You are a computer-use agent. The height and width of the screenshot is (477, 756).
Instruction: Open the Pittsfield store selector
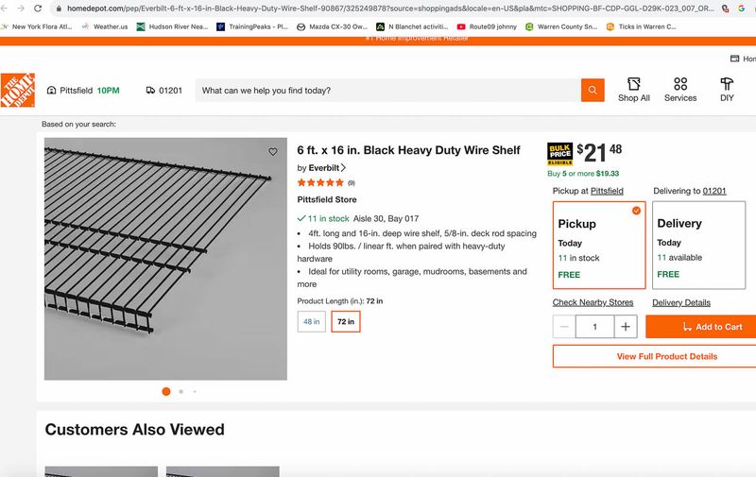pos(71,91)
